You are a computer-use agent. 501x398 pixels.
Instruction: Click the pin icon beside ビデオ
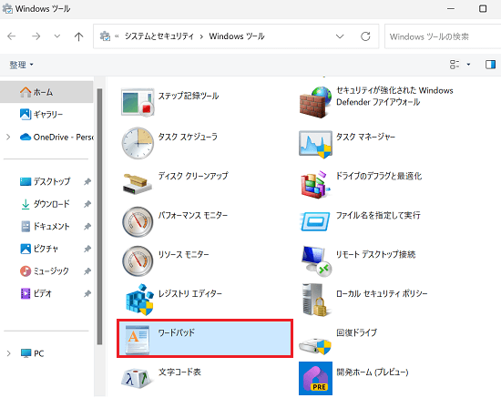pos(87,293)
